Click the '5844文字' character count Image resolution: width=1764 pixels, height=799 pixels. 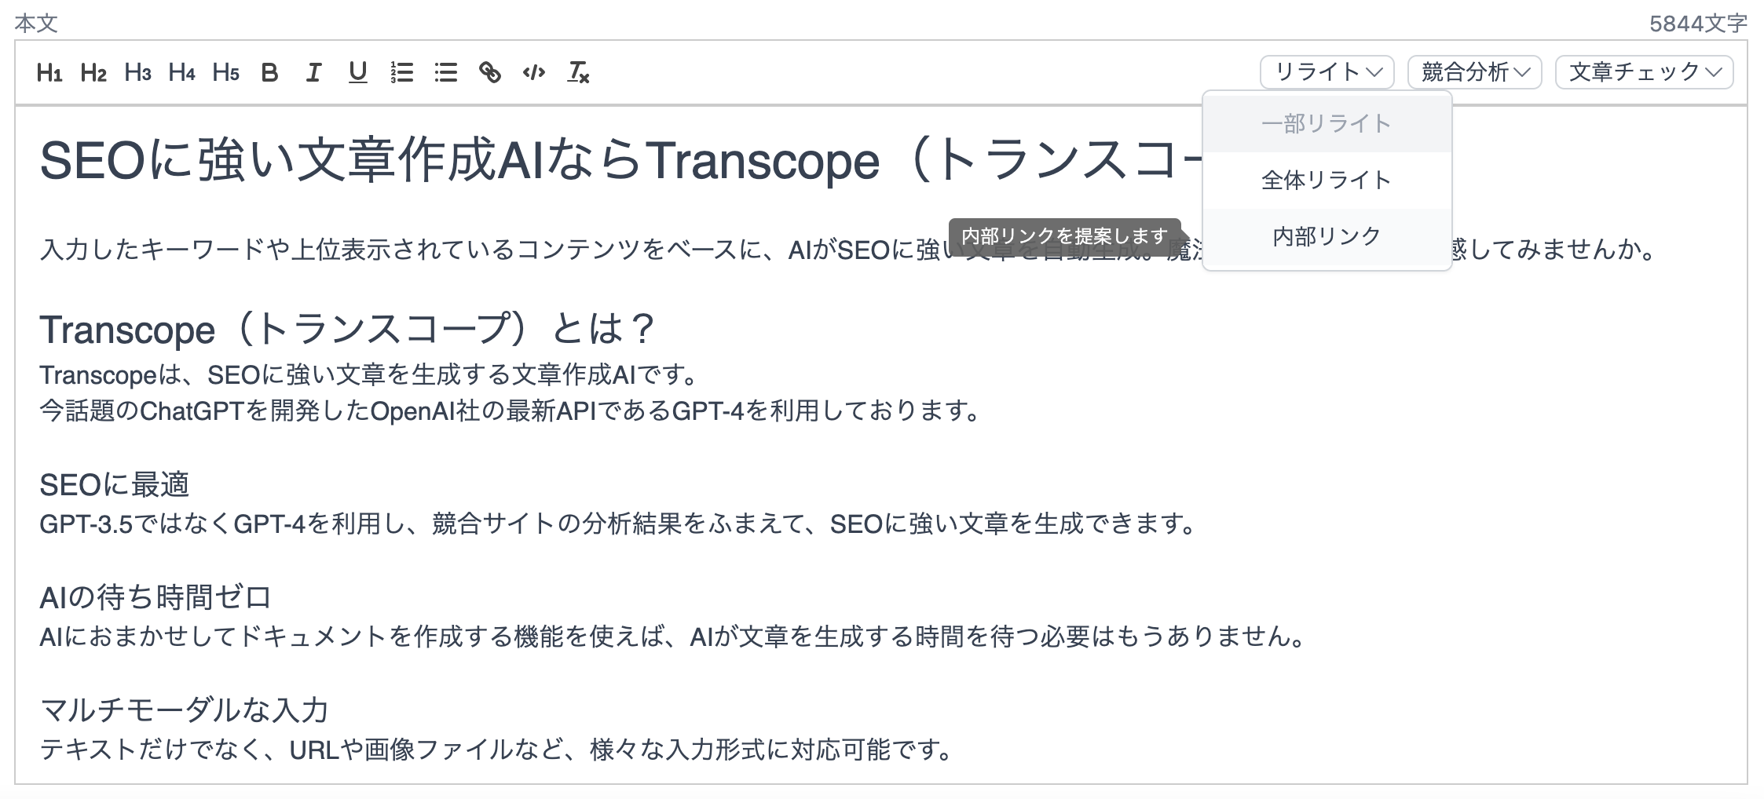(1698, 24)
